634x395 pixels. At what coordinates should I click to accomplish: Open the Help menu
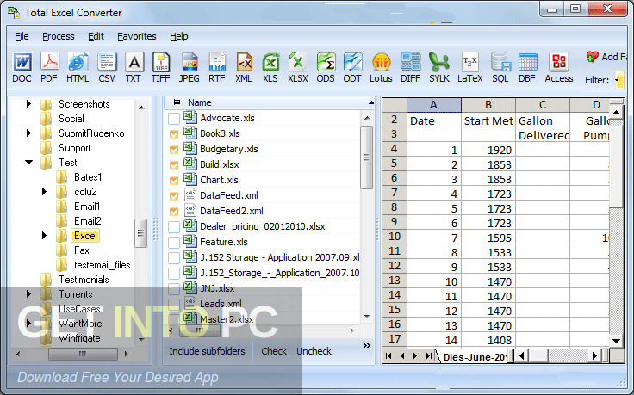(x=178, y=36)
